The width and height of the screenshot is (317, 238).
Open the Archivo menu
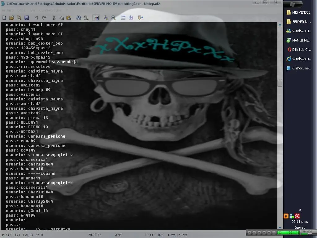pyautogui.click(x=7, y=10)
